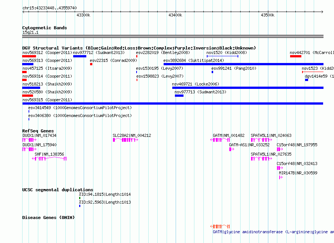Viewport: 334px width, 243px height.
Task: Open the UCSC segmental duplications track title
Action: 58,190
